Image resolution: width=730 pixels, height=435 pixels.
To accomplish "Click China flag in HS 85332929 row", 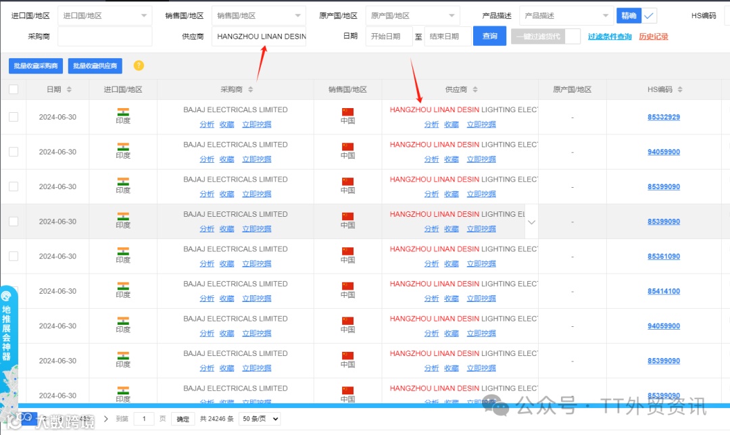I will pos(347,112).
